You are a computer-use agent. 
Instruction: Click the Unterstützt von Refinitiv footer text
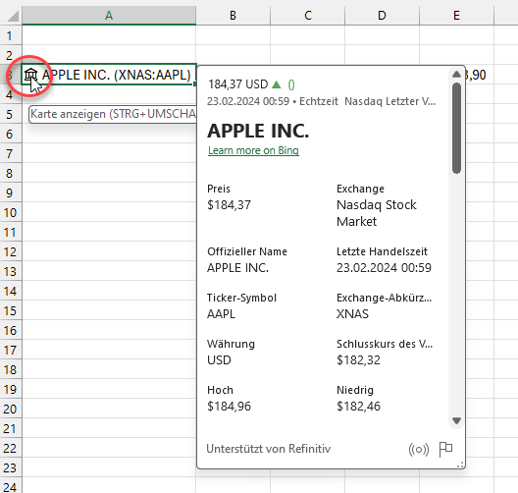coord(268,449)
